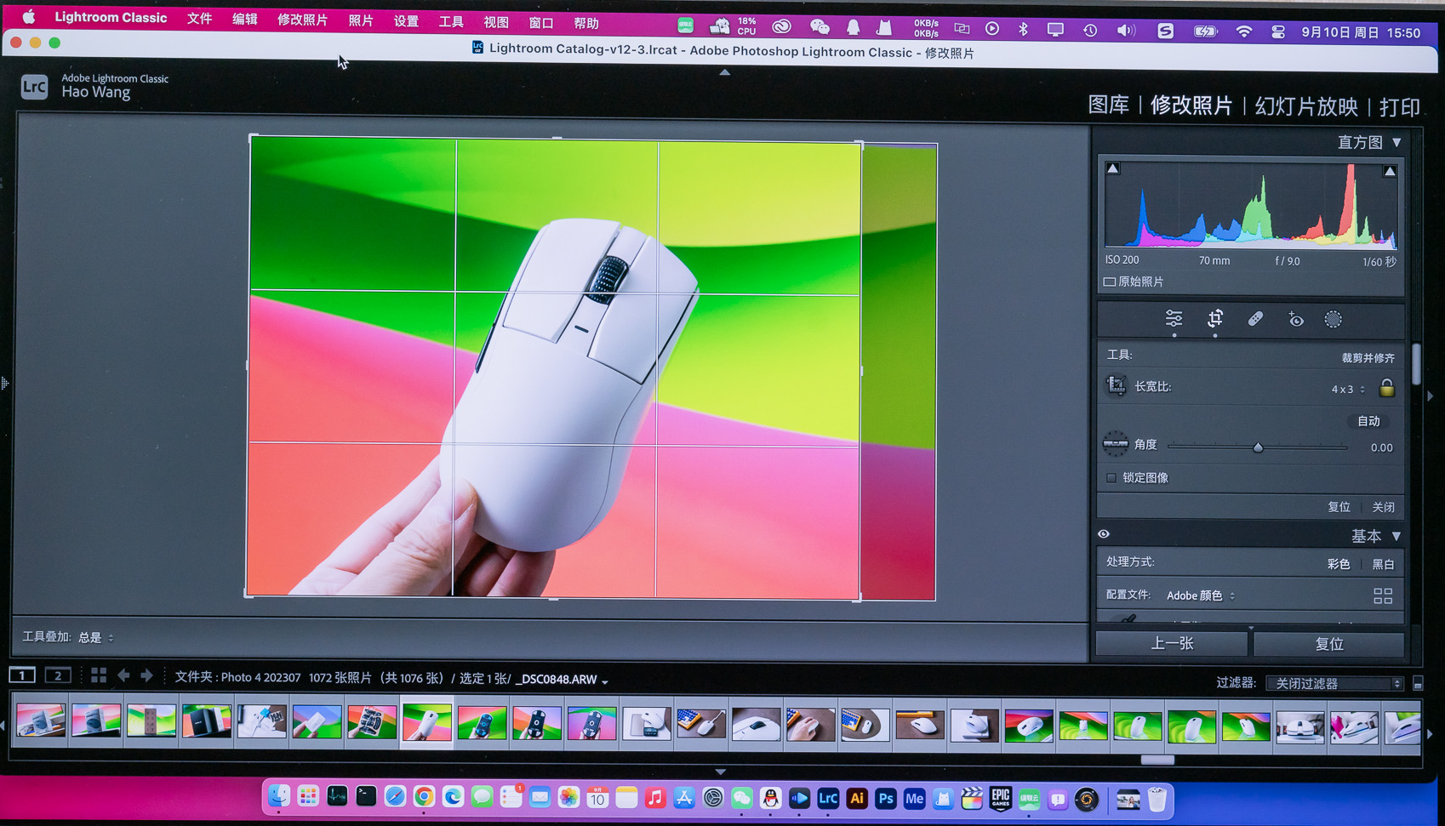Toggle the 原始照片 checkbox

pyautogui.click(x=1110, y=282)
